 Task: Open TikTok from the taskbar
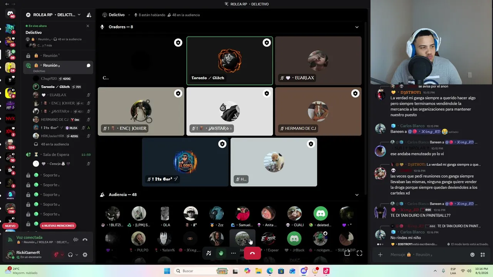(326, 271)
